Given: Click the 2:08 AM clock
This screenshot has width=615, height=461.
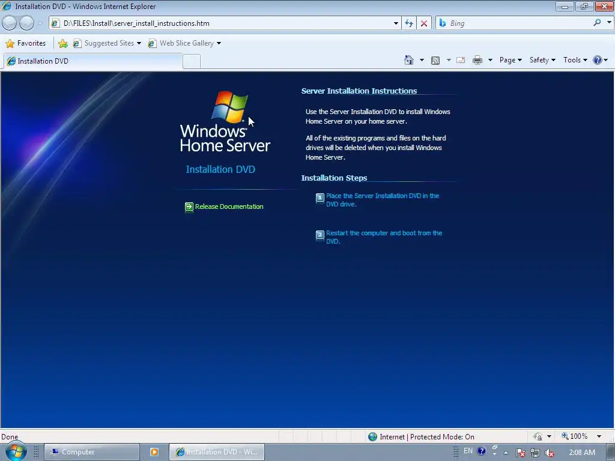Looking at the screenshot, I should point(582,453).
